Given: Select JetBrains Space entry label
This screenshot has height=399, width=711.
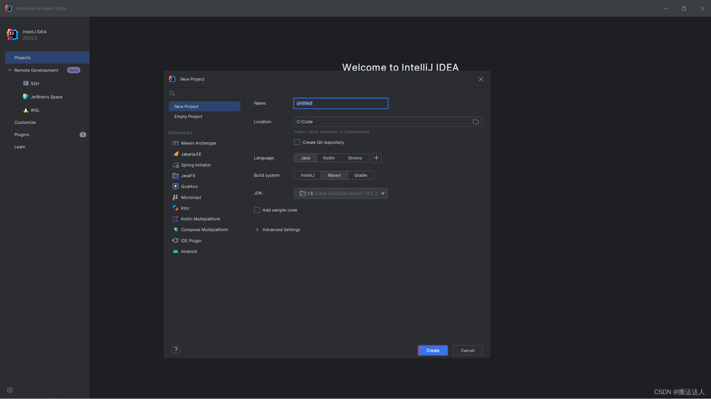Looking at the screenshot, I should (x=46, y=97).
